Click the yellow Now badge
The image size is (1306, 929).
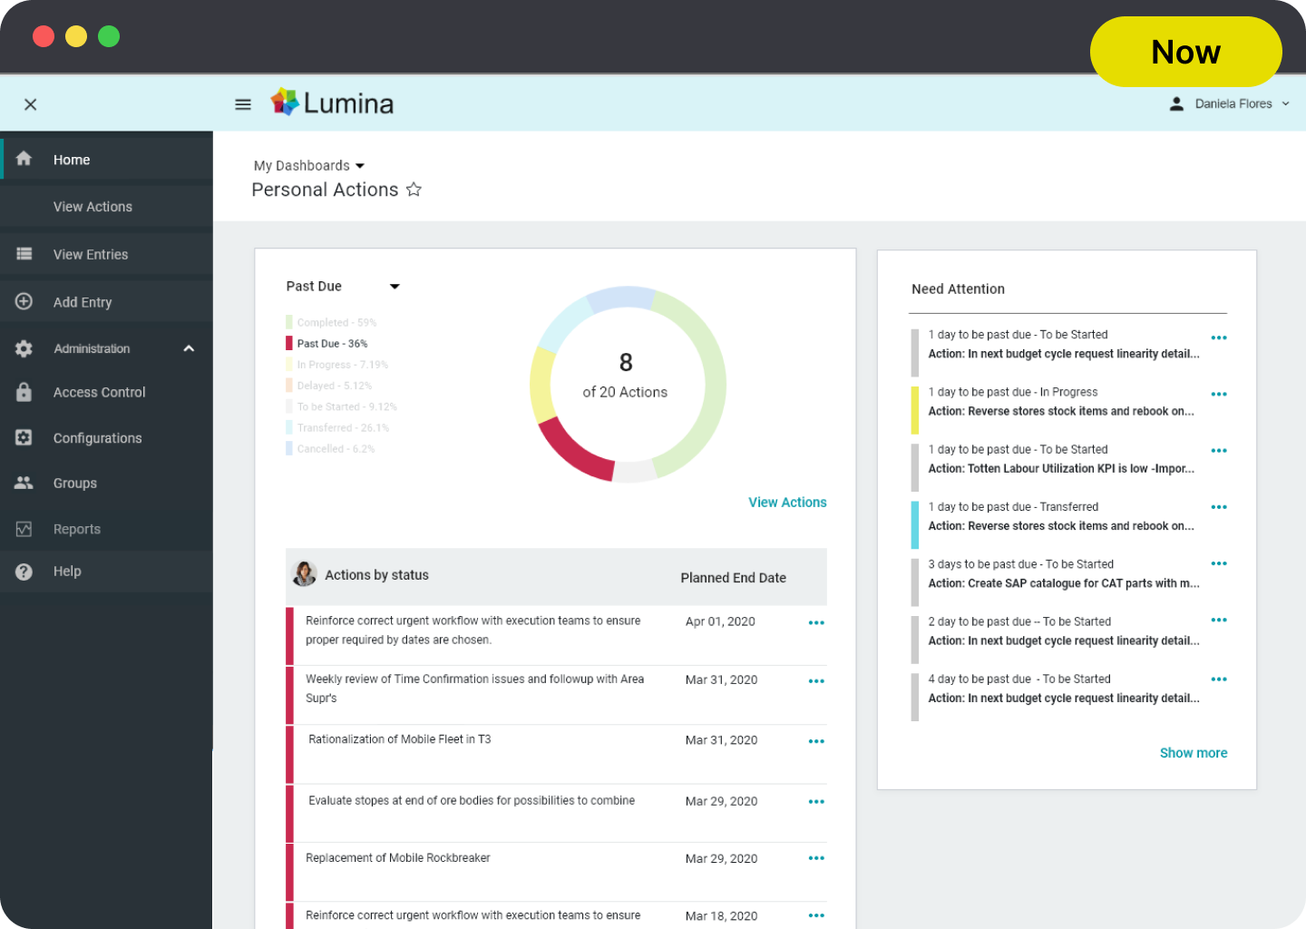tap(1185, 52)
